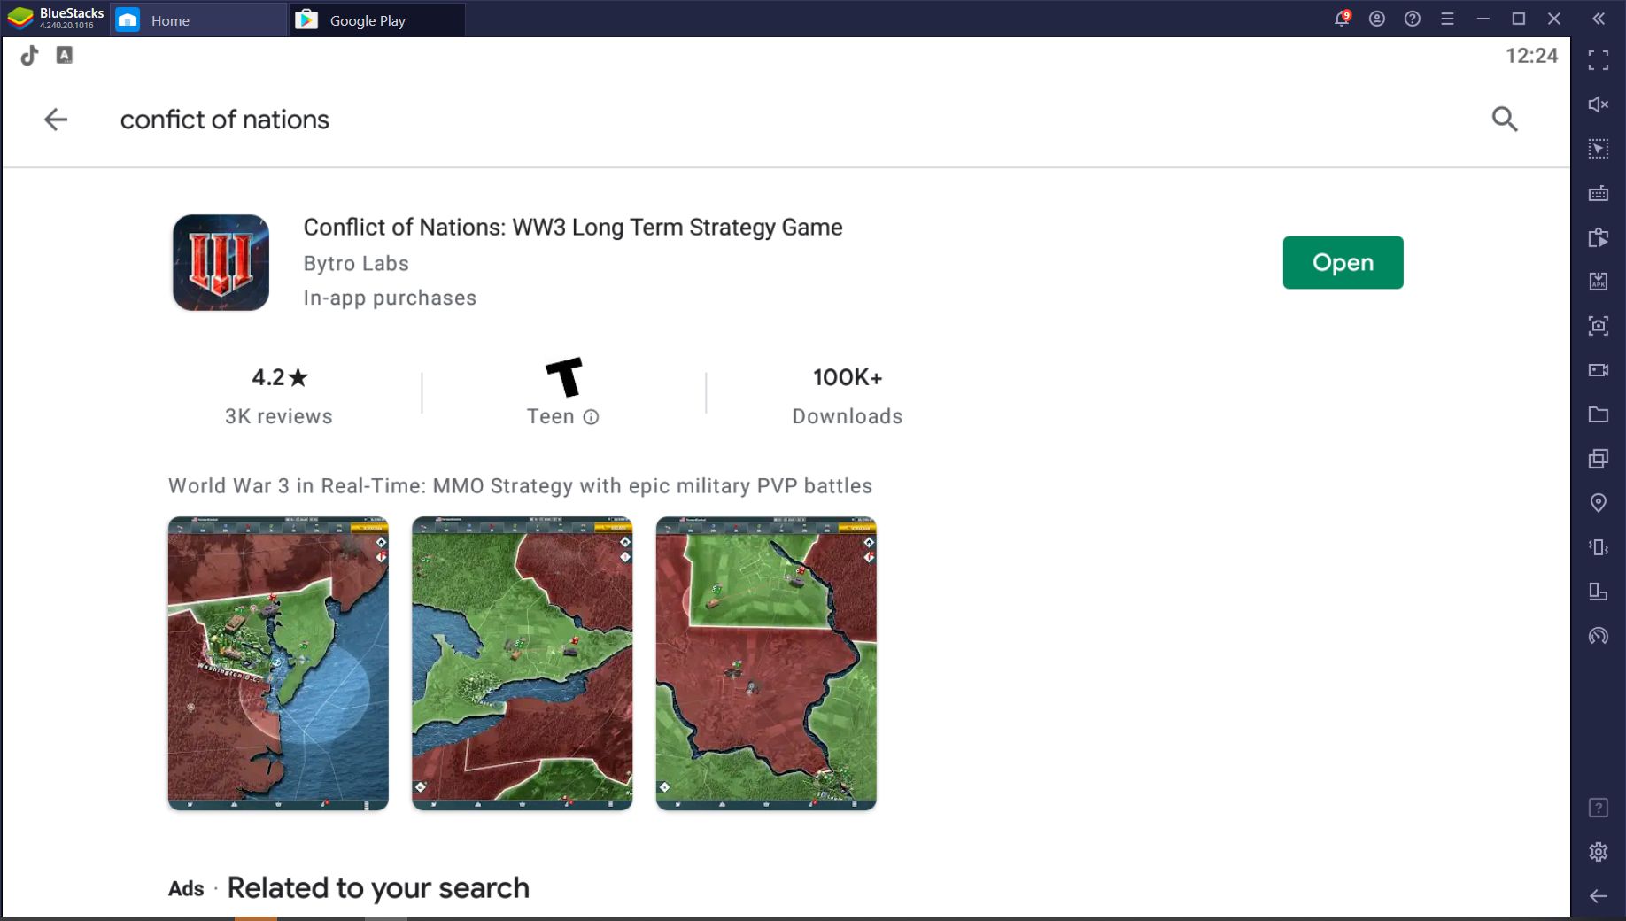Image resolution: width=1626 pixels, height=921 pixels.
Task: Open keyboard controls icon in sidebar
Action: click(x=1599, y=193)
